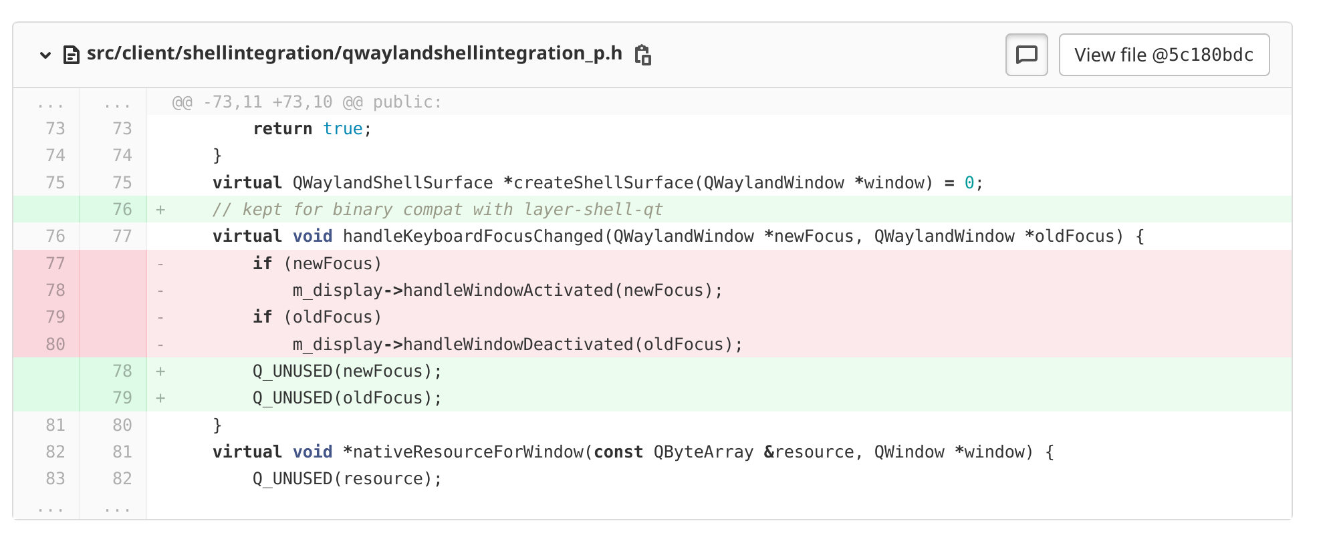This screenshot has width=1329, height=533.
Task: Select new line number 82 near 'Q_UNUSED(resource);'
Action: tap(122, 478)
